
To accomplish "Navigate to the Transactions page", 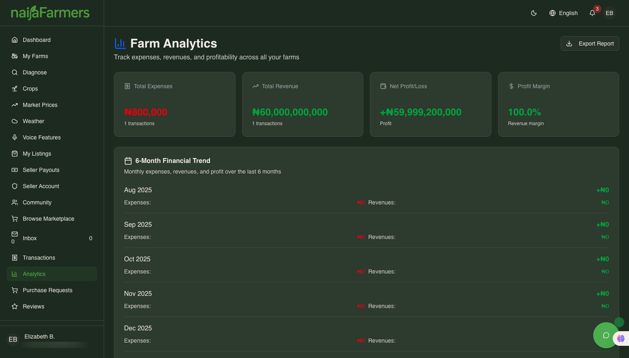I will click(39, 258).
